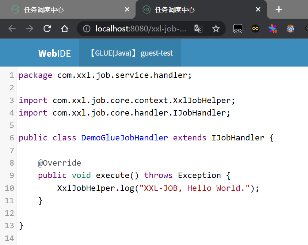Open the extension with two circles icon
This screenshot has width=308, height=245.
pos(237,28)
